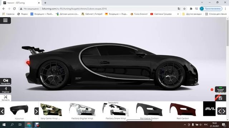Select the Крылья fenders category thumbnail
The height and width of the screenshot is (128, 229).
19,110
